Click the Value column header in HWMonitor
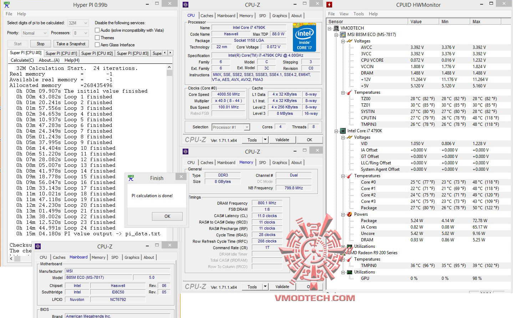This screenshot has width=513, height=318. [423, 22]
